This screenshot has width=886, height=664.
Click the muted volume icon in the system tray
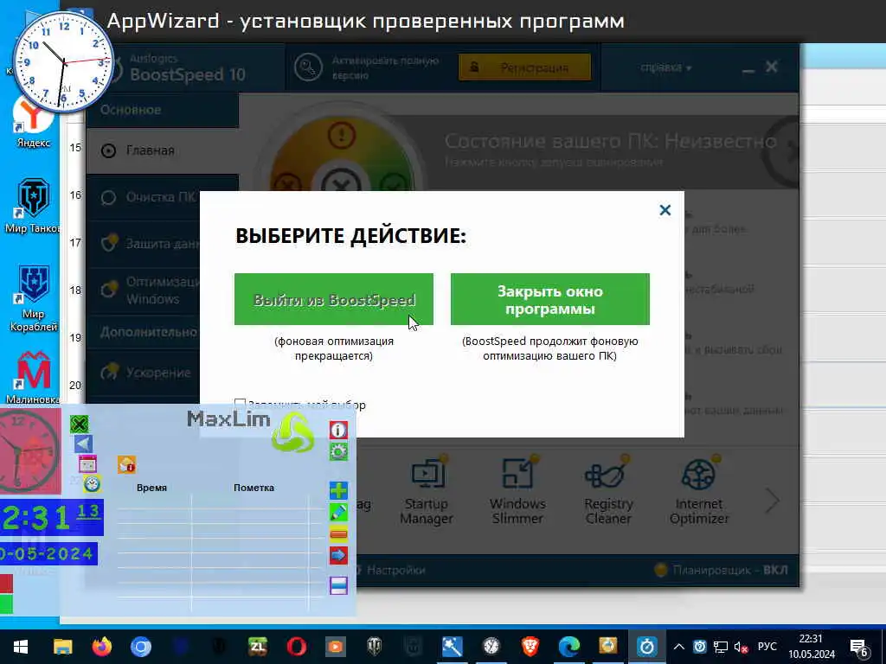click(741, 647)
